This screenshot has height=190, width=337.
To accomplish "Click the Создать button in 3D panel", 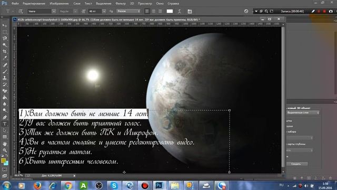I will pyautogui.click(x=296, y=164).
